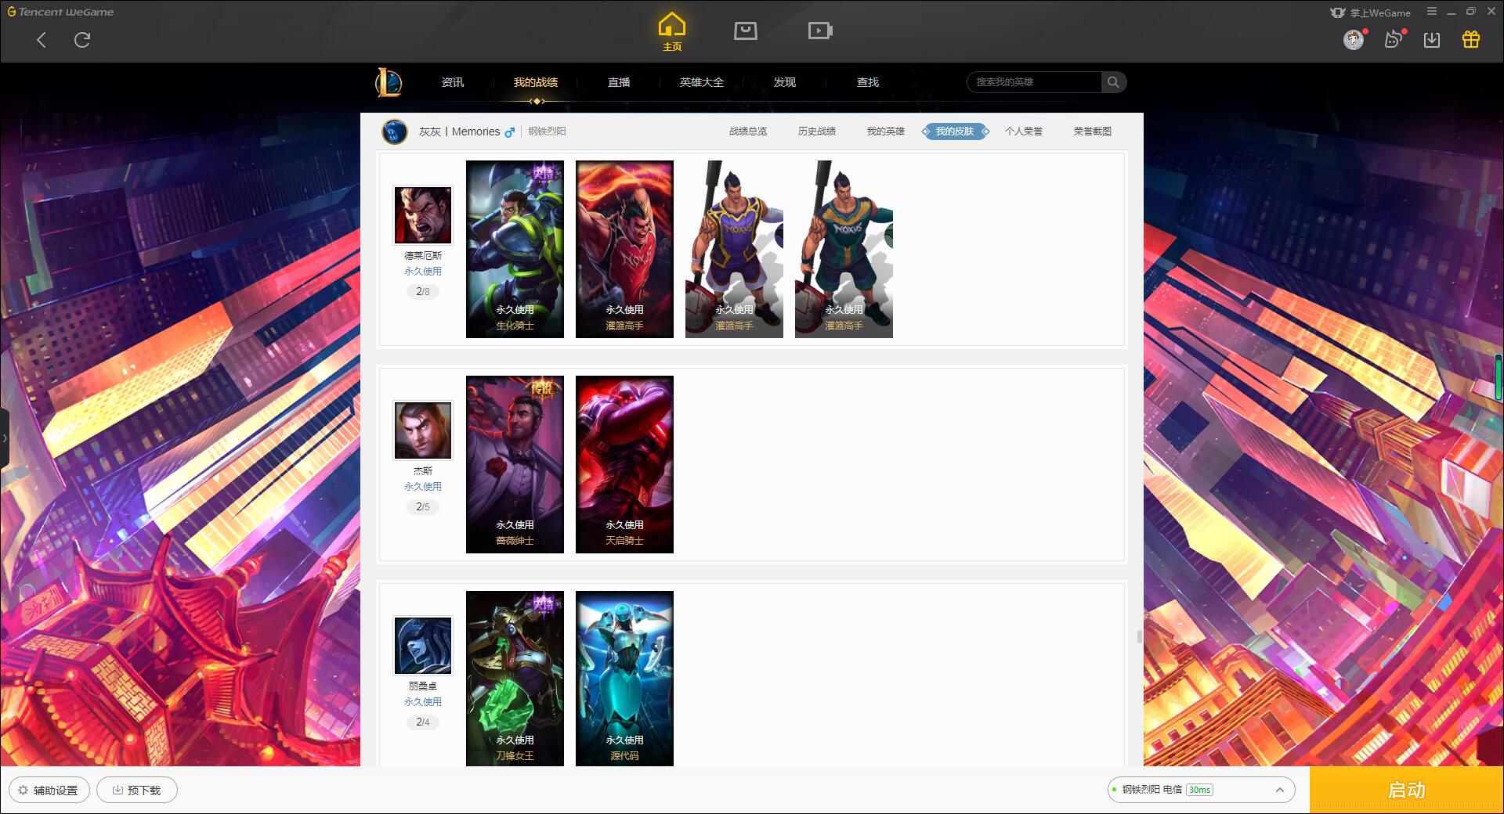The height and width of the screenshot is (814, 1504).
Task: Click the 德莱厄斯 champion portrait
Action: tap(423, 215)
